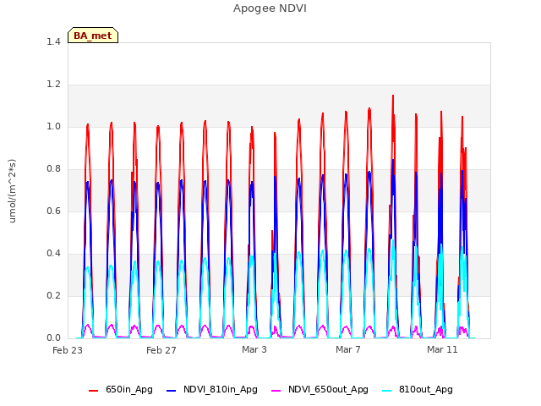Image resolution: width=541 pixels, height=406 pixels.
Task: Click the 1.4 y-axis tick label
Action: [53, 41]
